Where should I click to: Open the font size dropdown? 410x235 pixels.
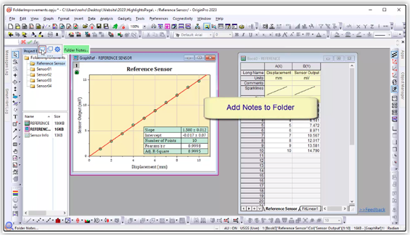(x=223, y=34)
